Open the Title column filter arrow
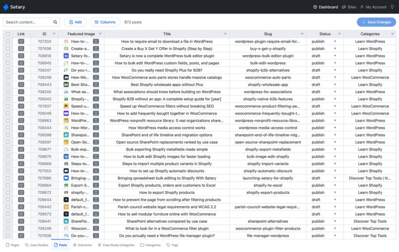The image size is (399, 252). click(x=225, y=34)
